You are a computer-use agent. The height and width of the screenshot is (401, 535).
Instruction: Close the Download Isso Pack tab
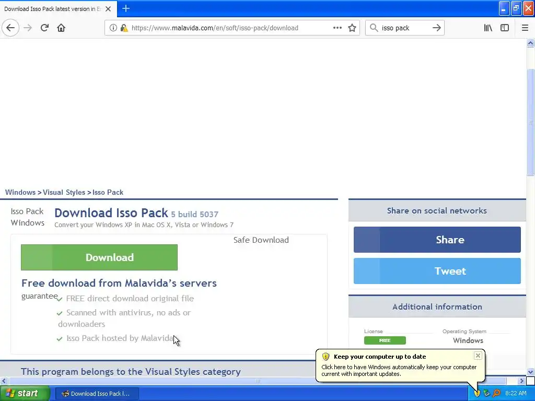click(108, 9)
